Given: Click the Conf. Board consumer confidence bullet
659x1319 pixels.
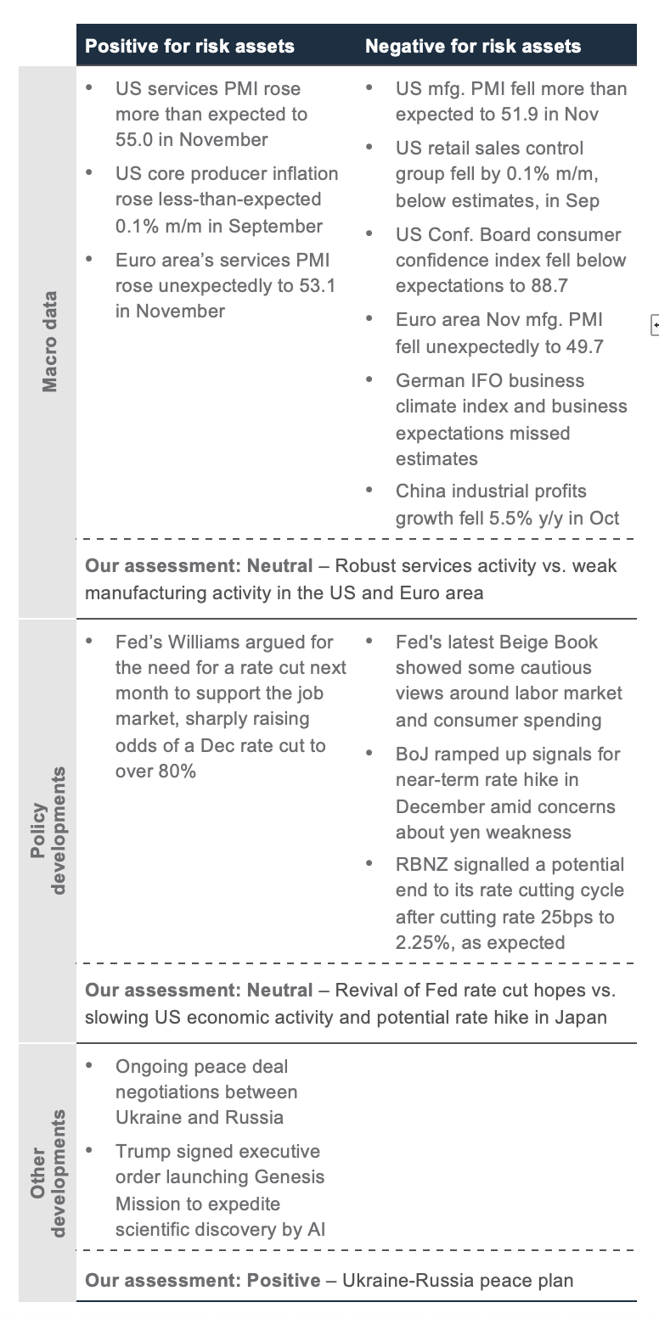Looking at the screenshot, I should (x=510, y=260).
